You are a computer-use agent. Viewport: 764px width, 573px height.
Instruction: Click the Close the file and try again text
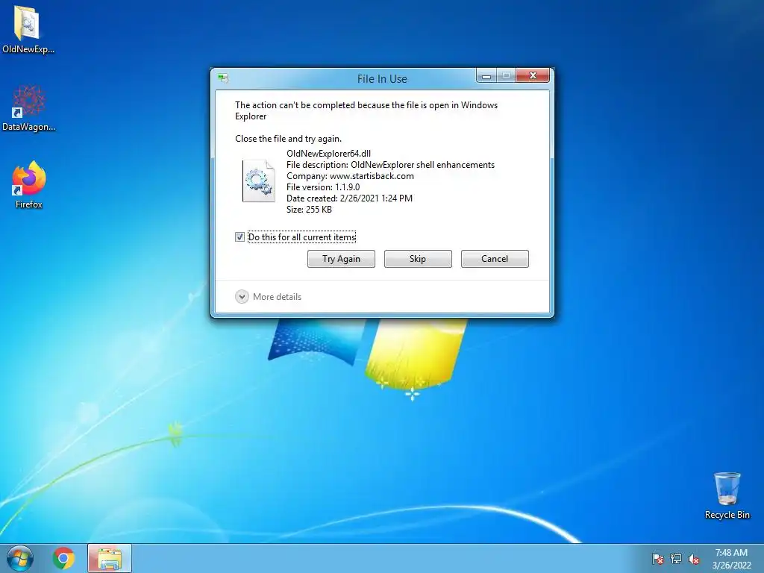[x=289, y=138]
